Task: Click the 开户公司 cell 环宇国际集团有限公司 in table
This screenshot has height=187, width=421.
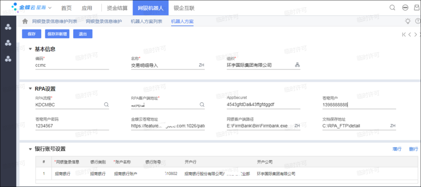Action: 276,174
